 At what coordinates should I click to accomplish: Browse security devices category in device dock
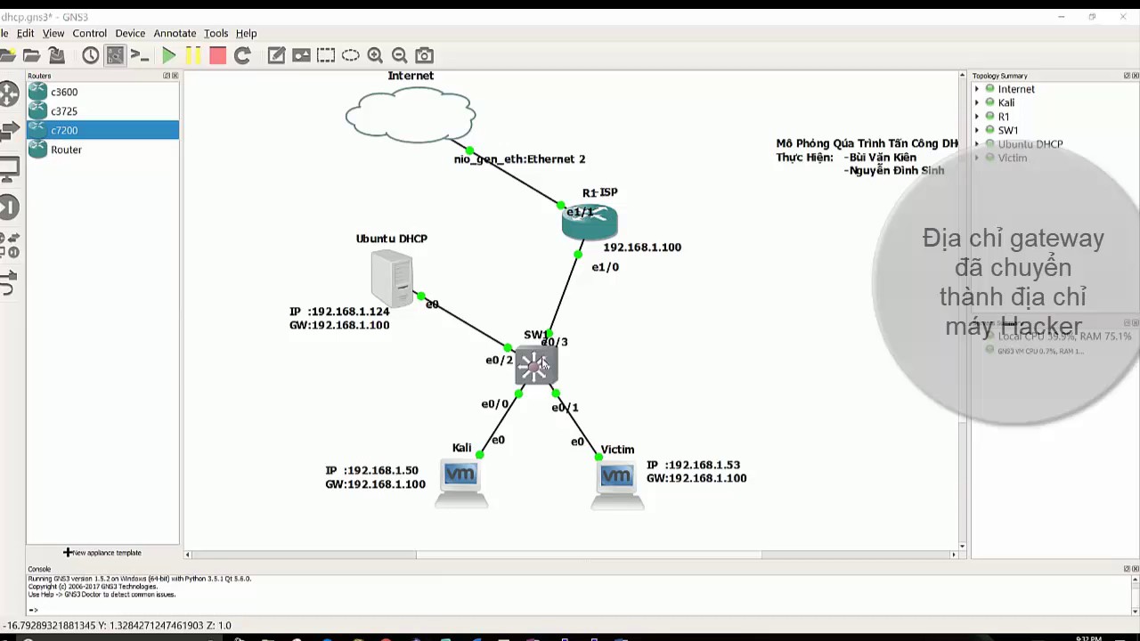(8, 207)
